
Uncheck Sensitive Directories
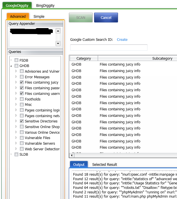point(22,121)
